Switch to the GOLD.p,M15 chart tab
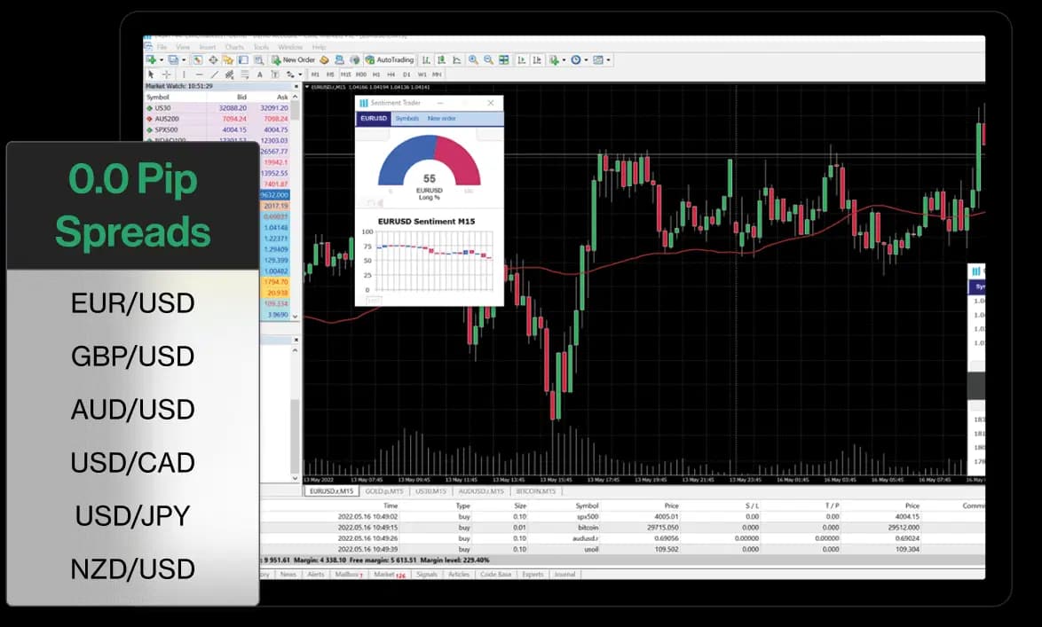The width and height of the screenshot is (1042, 627). pos(385,490)
